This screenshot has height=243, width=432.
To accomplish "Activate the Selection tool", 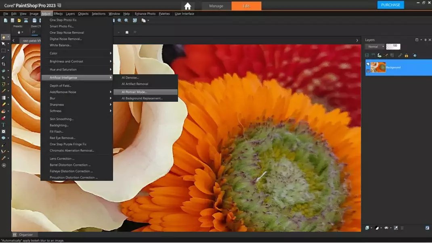I will point(4,51).
